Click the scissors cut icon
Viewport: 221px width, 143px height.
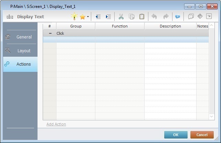(x=121, y=16)
